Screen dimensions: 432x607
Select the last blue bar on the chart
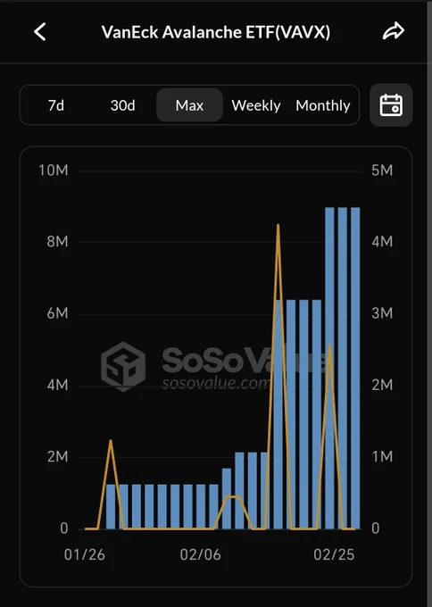(355, 368)
